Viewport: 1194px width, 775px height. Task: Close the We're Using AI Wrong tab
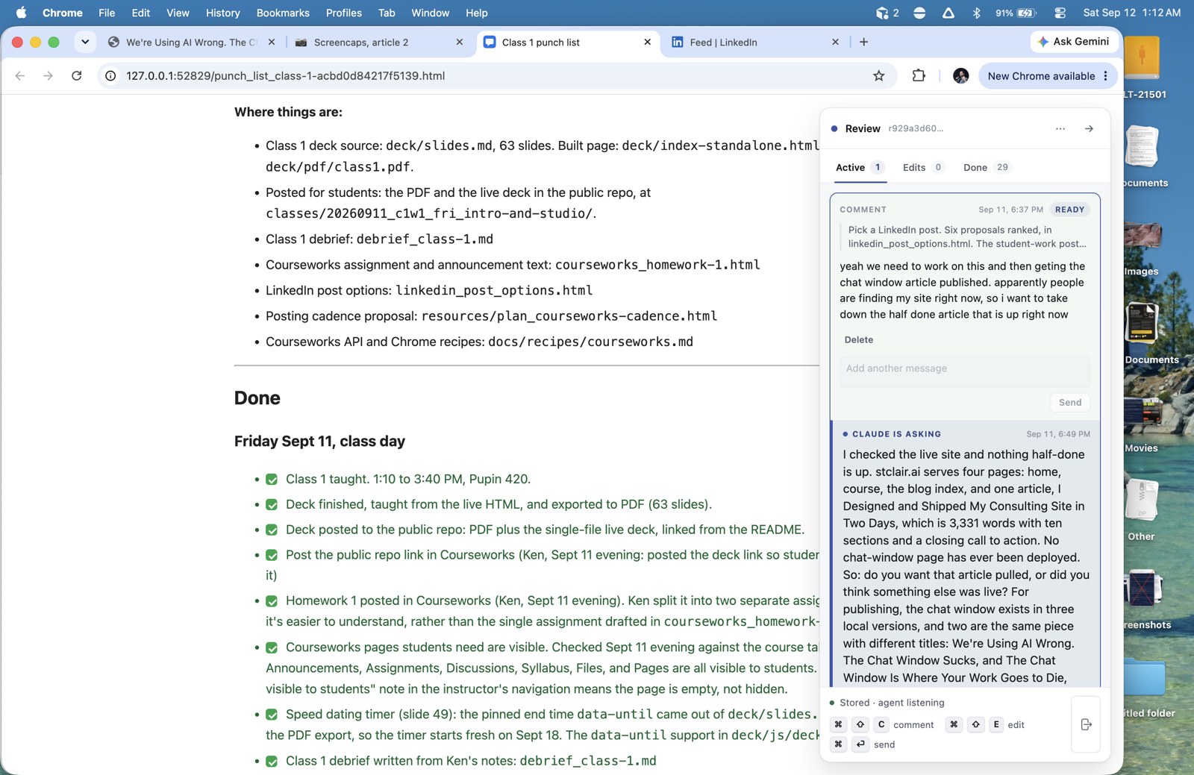coord(271,42)
